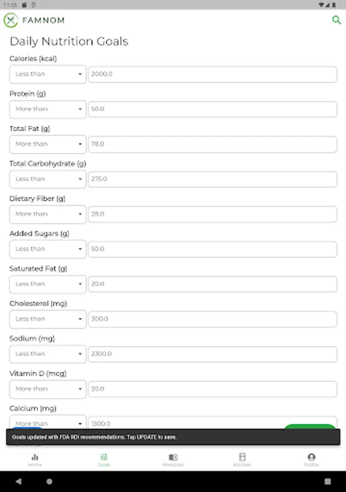346x492 pixels.
Task: Open Cholesterol comparison dropdown
Action: pos(48,319)
